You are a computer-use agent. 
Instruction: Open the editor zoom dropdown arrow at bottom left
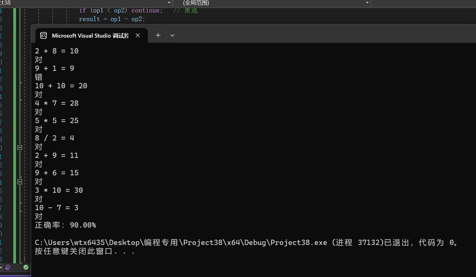1,268
